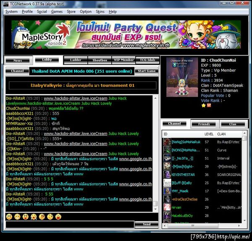Viewport: 252px width, 241px height.
Task: Click the chat scrollbar down arrow
Action: click(155, 209)
